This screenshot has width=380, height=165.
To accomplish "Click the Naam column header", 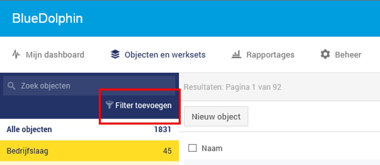I will (212, 148).
